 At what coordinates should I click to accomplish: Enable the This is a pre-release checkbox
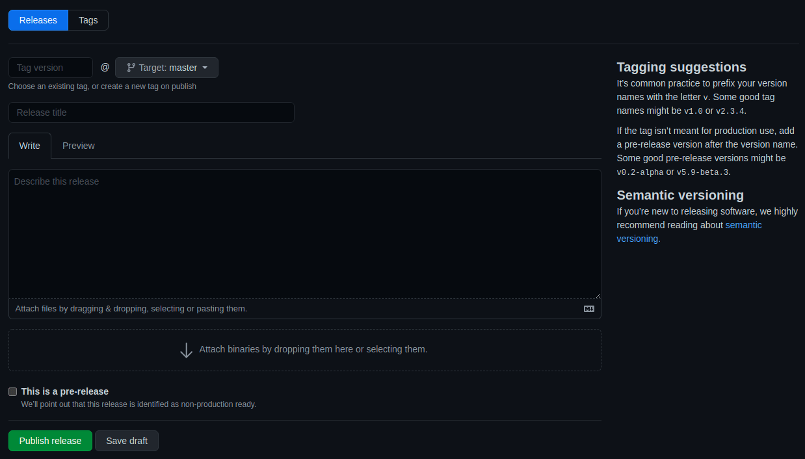[12, 391]
